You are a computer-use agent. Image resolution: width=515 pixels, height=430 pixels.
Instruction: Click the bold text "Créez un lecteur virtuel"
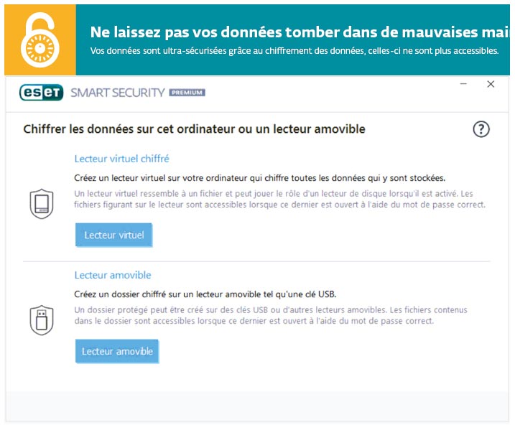(259, 177)
